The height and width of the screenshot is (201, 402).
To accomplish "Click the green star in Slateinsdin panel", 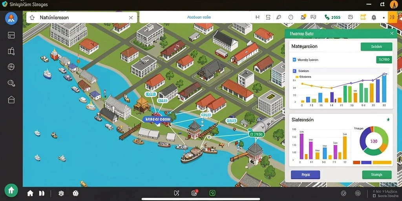I will click(388, 119).
